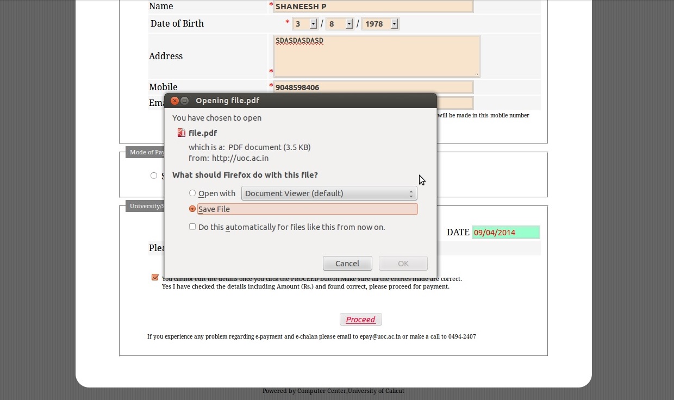Click the Proceed button
Image resolution: width=674 pixels, height=400 pixels.
pos(360,320)
